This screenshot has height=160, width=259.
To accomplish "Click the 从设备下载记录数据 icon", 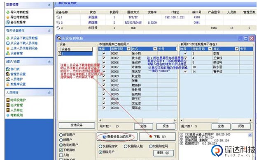I will pos(8,38).
